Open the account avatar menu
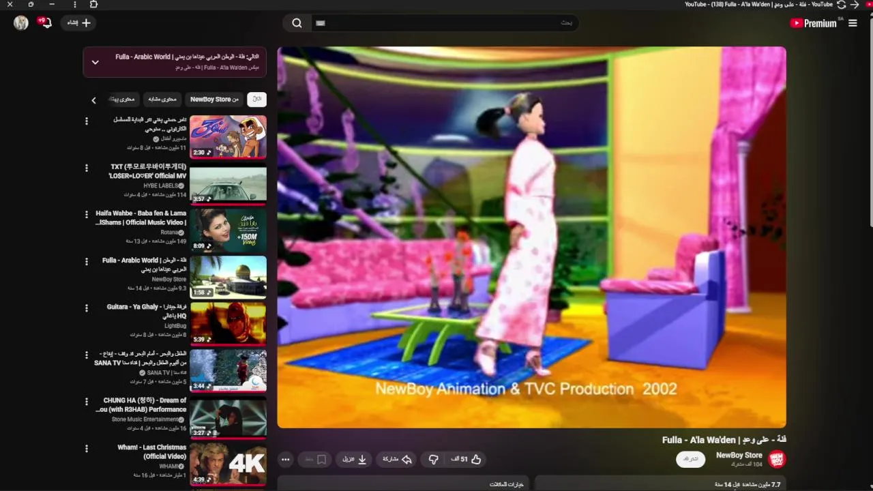This screenshot has width=873, height=491. (x=21, y=23)
